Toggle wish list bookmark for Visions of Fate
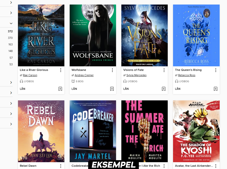227x169 pixels. point(164,89)
